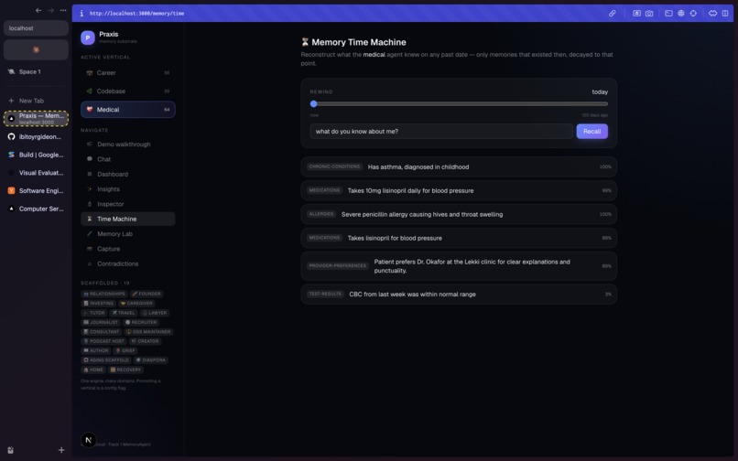
Task: Switch to the ibitoyrgideon GitHub tab
Action: (36, 137)
